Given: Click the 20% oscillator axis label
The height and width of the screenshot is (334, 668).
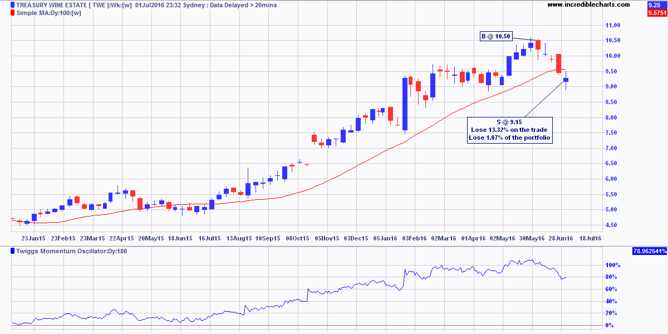Looking at the screenshot, I should click(612, 313).
